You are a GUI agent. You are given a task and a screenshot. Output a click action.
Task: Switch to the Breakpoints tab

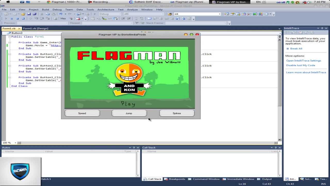175,179
